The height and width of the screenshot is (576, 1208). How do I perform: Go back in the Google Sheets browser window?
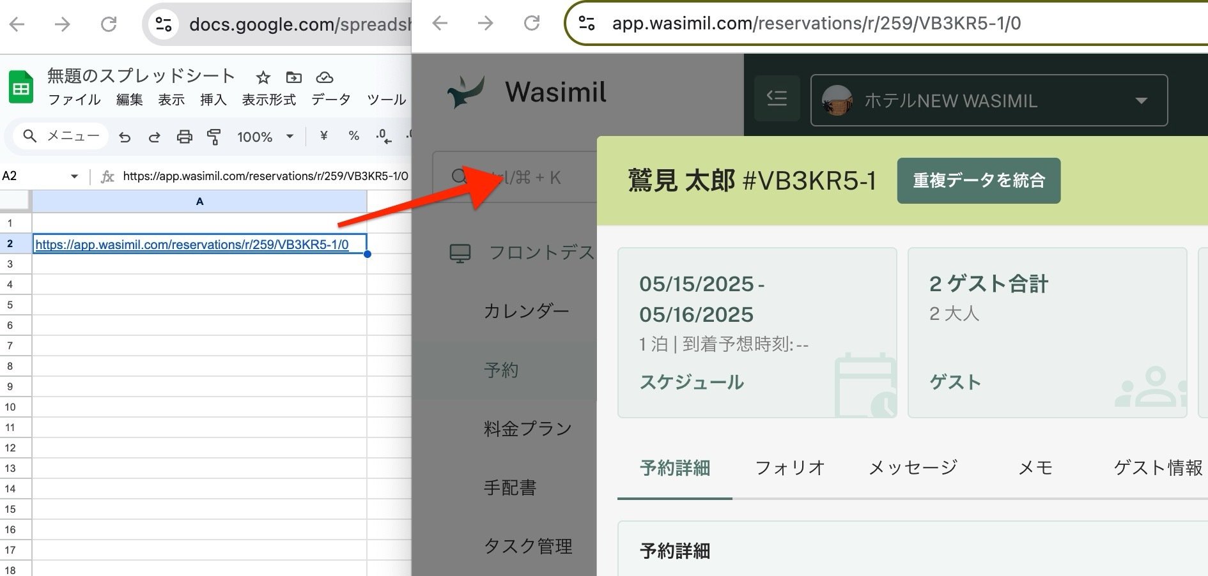coord(17,24)
